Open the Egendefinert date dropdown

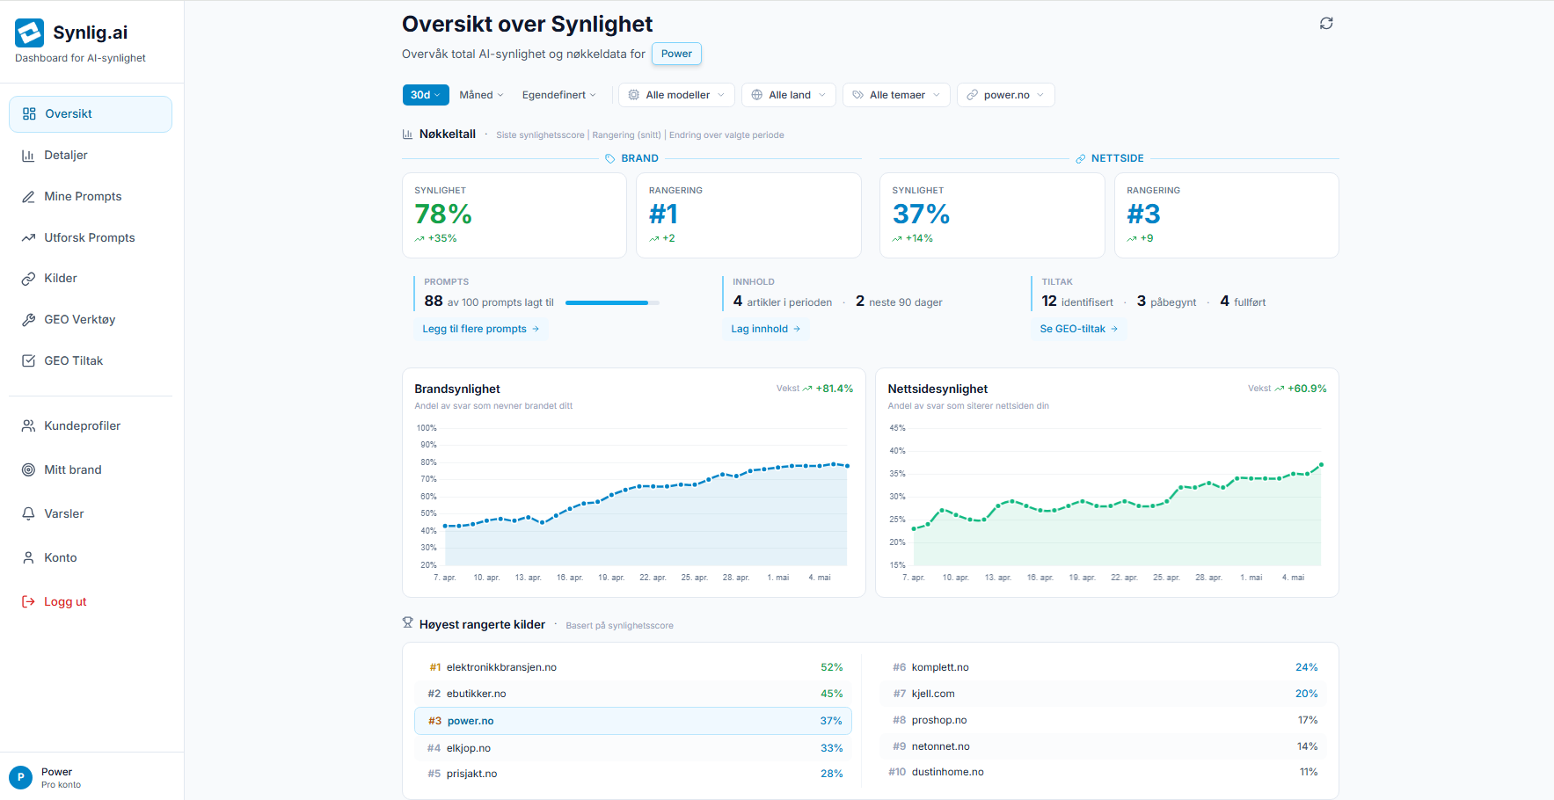click(558, 95)
